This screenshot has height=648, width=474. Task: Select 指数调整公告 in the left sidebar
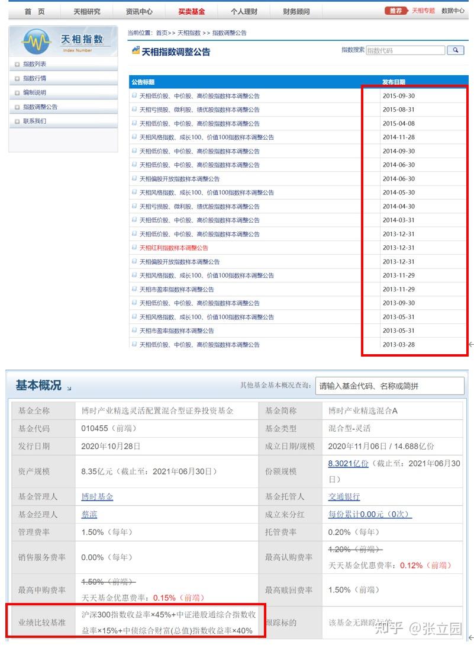pyautogui.click(x=40, y=107)
